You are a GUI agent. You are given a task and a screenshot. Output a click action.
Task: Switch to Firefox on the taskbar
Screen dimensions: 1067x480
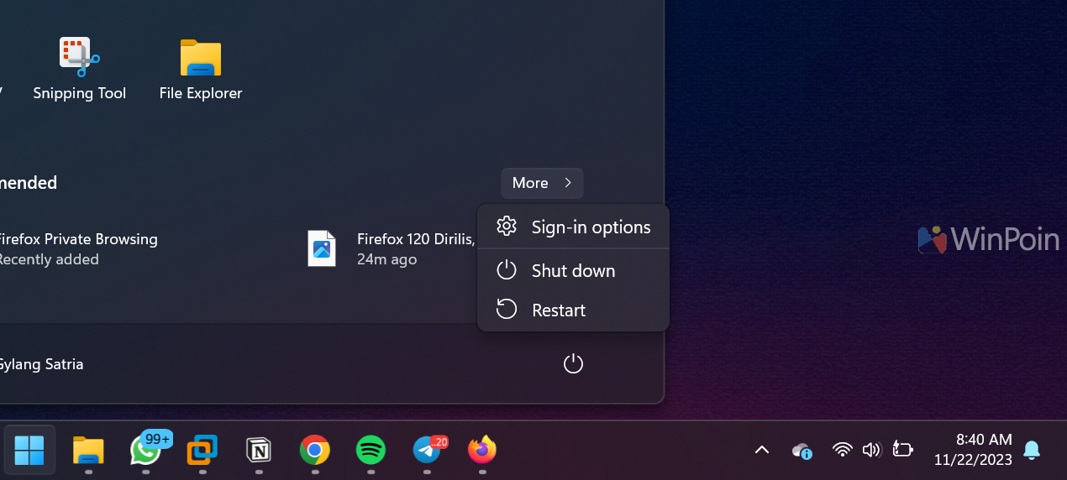482,451
